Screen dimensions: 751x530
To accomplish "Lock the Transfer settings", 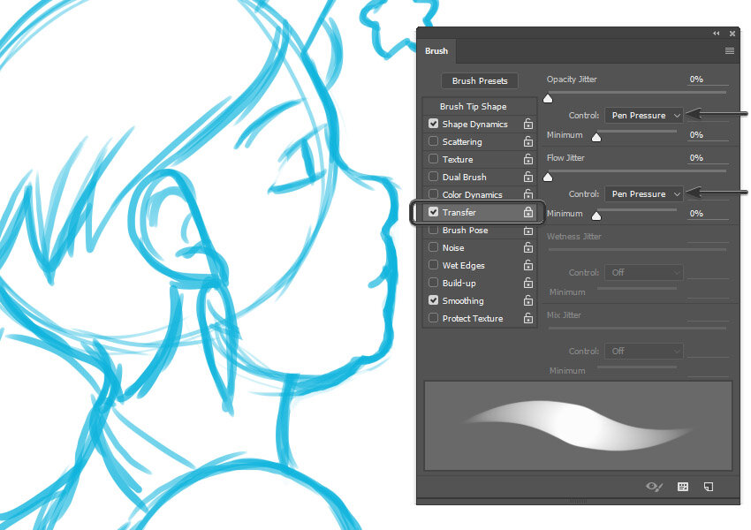I will tap(527, 212).
